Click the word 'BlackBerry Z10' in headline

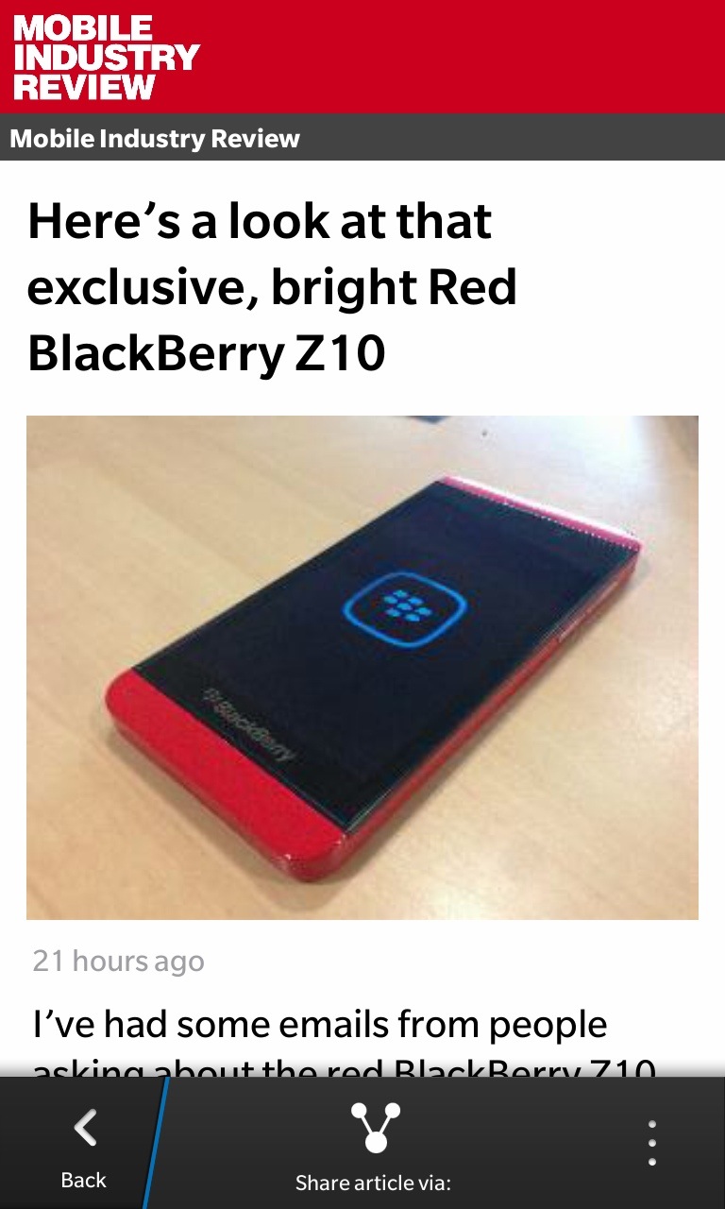tap(207, 354)
